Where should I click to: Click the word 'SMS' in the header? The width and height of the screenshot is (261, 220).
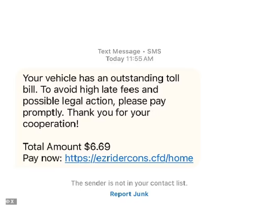coord(154,51)
